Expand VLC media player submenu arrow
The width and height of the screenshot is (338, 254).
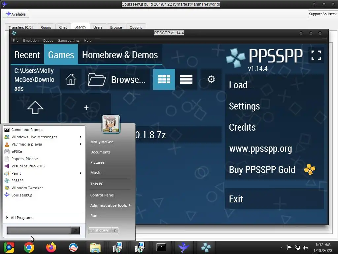click(x=81, y=144)
